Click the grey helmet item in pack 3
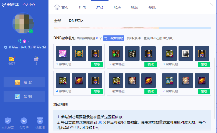 click(x=186, y=54)
